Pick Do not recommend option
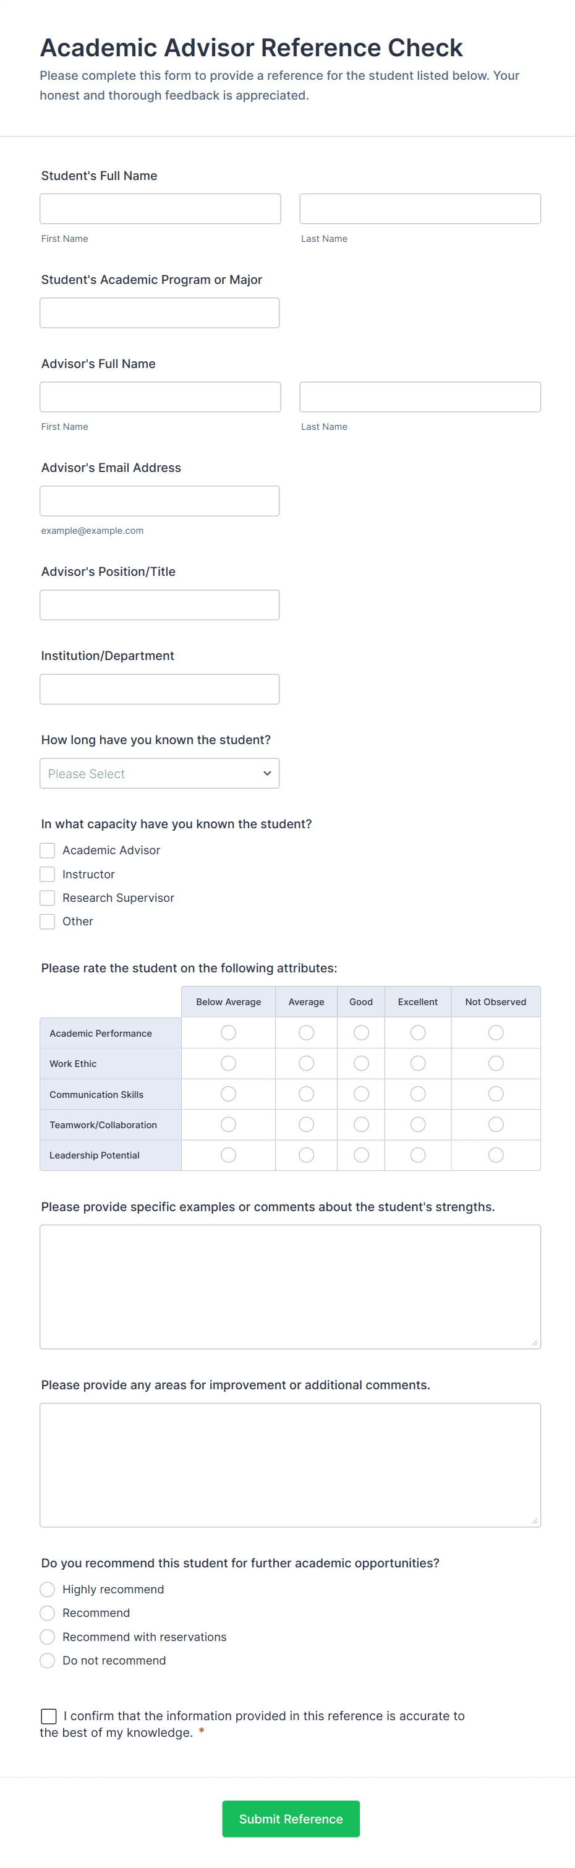Viewport: 575px width, 1868px height. 47,1660
